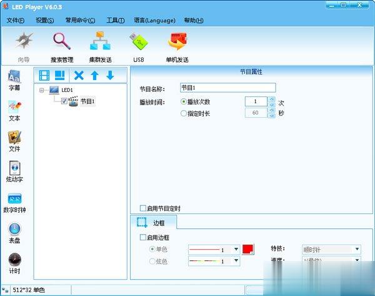The height and width of the screenshot is (296, 375).
Task: Click the 512*32 单色 status text
Action: click(x=29, y=290)
